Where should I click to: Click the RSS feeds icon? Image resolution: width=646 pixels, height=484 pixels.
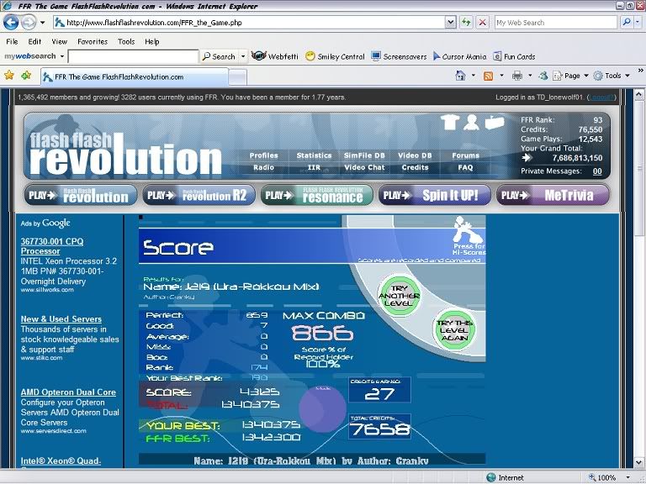pyautogui.click(x=488, y=76)
